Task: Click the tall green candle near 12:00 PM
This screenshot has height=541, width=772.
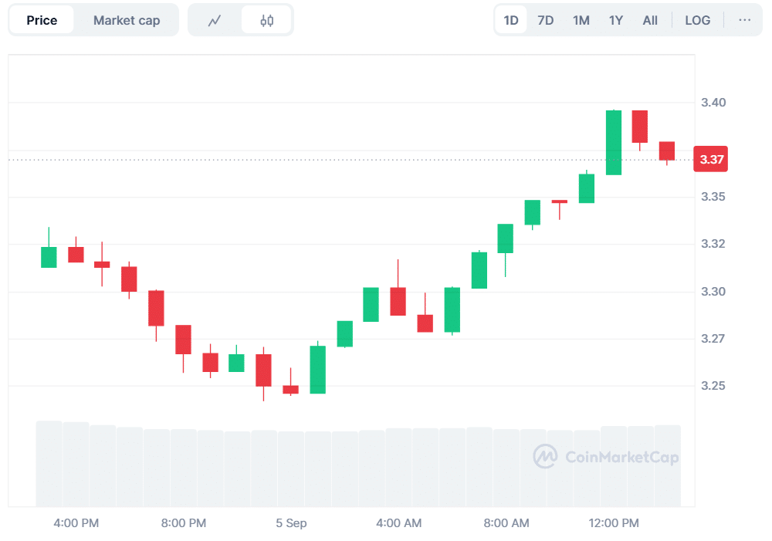Action: (x=614, y=143)
